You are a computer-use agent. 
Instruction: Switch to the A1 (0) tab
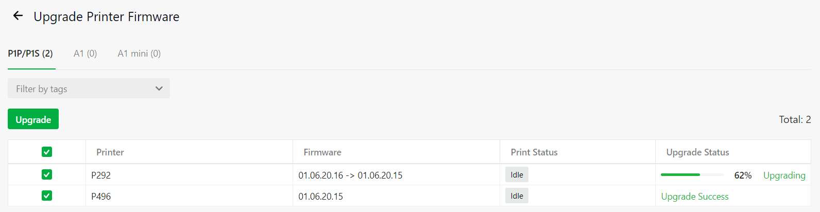point(85,54)
